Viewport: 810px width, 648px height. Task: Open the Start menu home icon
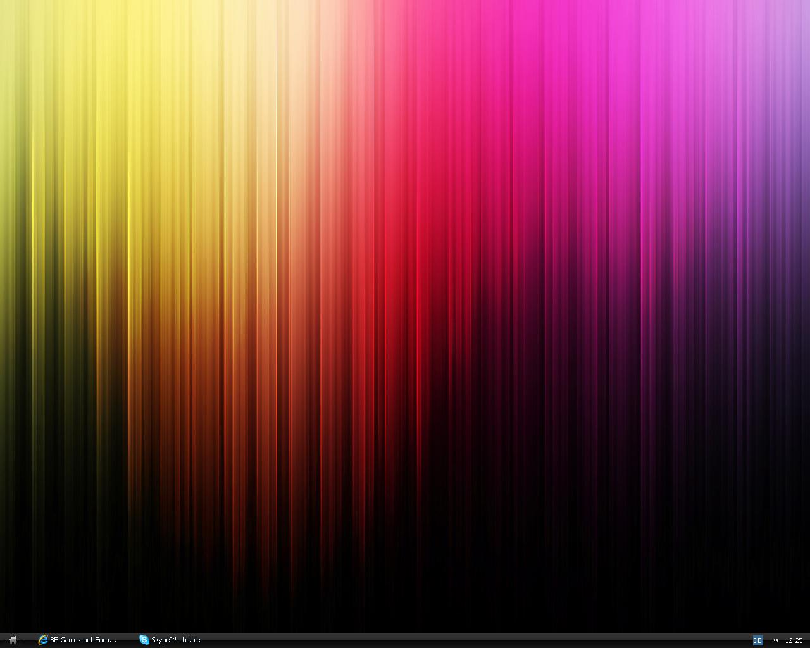pos(13,640)
